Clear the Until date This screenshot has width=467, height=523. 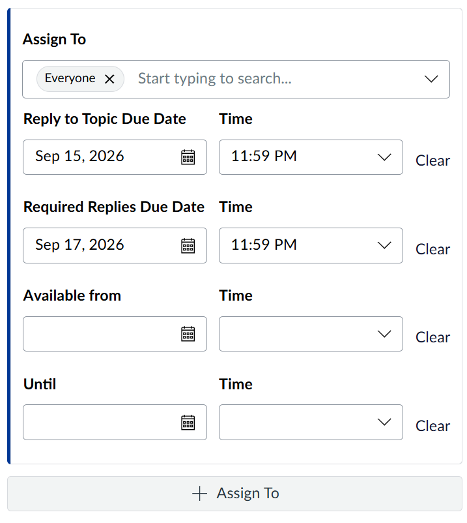(432, 426)
